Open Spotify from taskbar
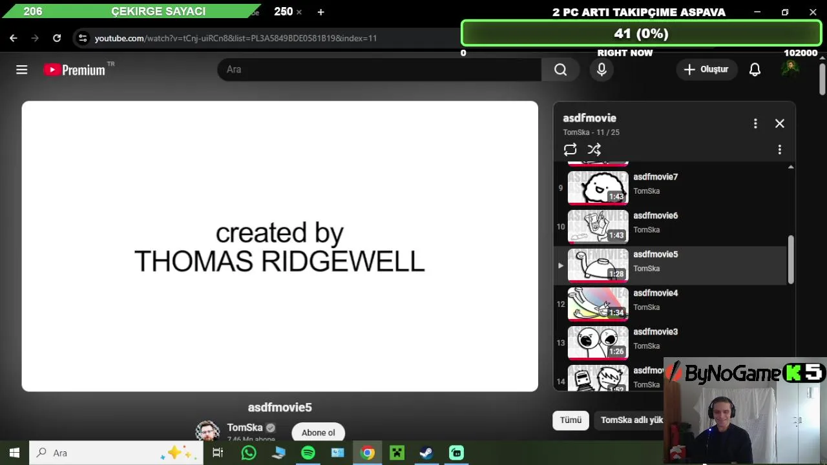The image size is (827, 465). click(x=308, y=453)
